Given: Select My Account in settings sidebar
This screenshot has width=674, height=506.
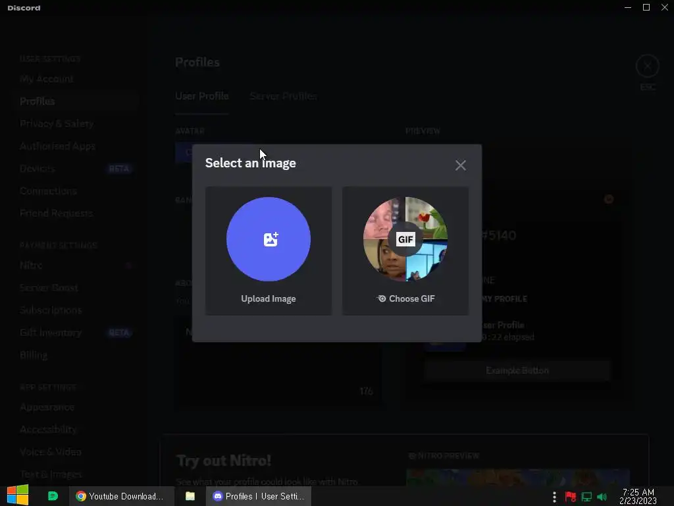Looking at the screenshot, I should 47,79.
